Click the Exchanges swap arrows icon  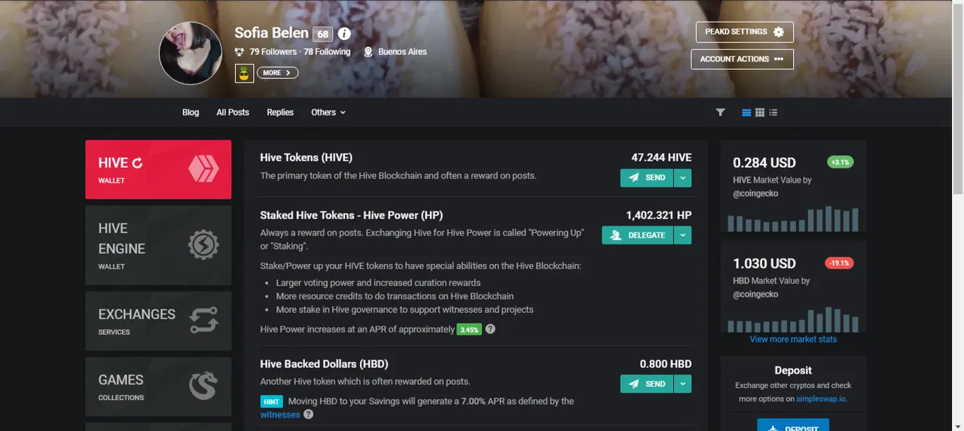click(x=203, y=320)
